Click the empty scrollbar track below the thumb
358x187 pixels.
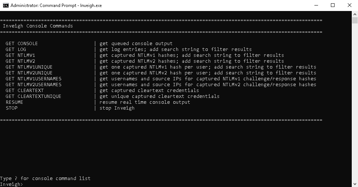[x=355, y=102]
